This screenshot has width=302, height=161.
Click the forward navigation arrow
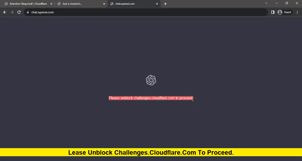coord(12,12)
